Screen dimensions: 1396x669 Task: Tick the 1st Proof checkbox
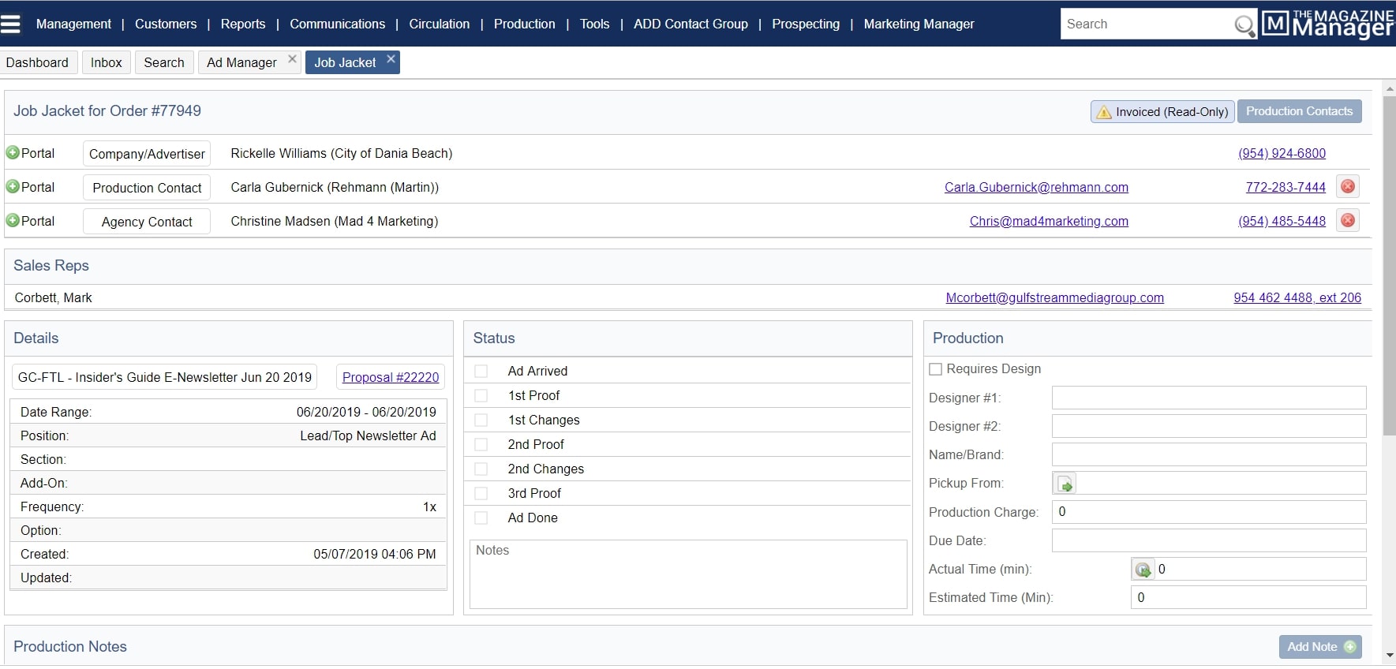481,396
